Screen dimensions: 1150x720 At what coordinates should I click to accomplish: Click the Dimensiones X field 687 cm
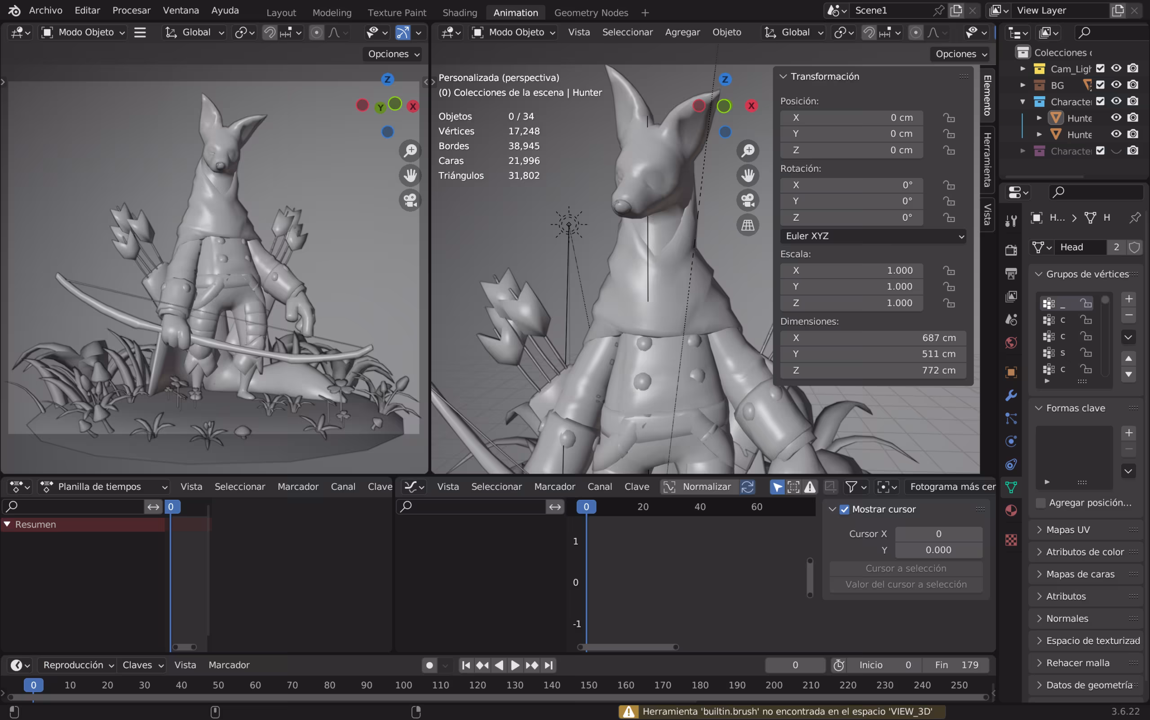873,338
